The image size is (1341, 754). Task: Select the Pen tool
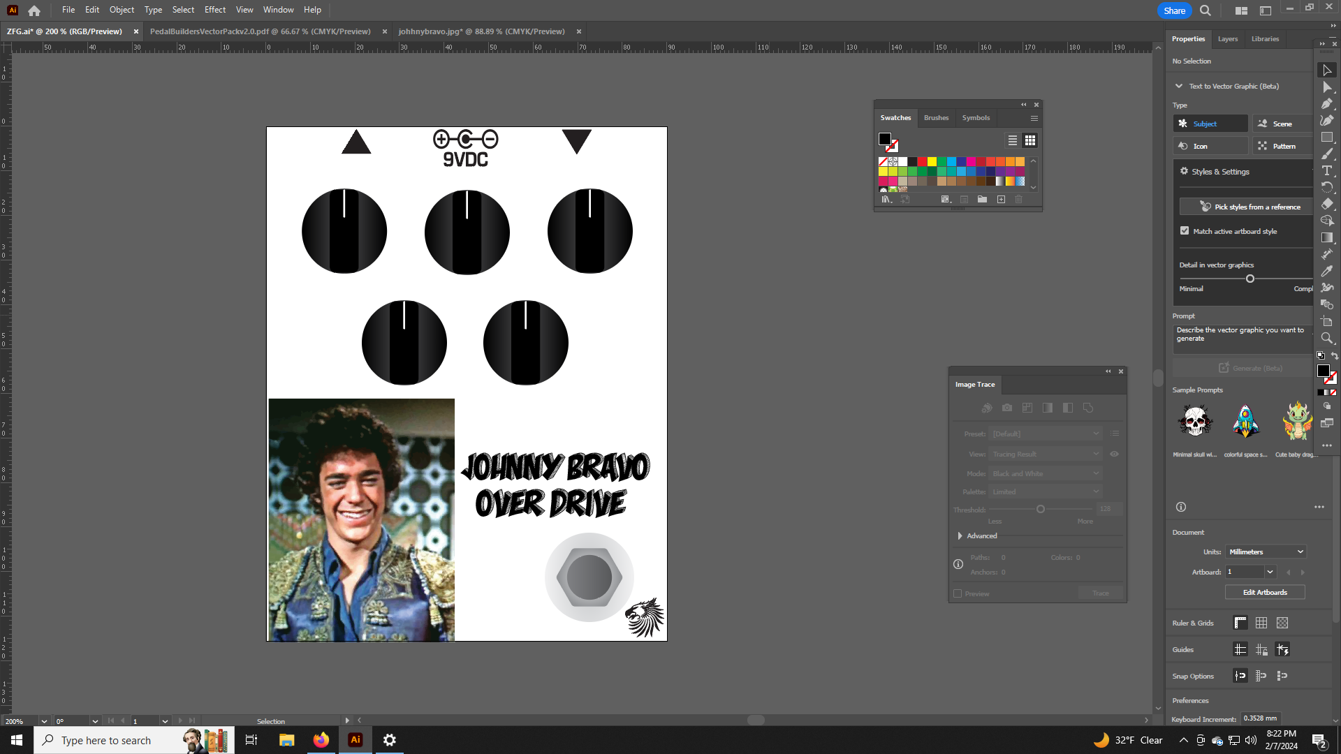1327,104
